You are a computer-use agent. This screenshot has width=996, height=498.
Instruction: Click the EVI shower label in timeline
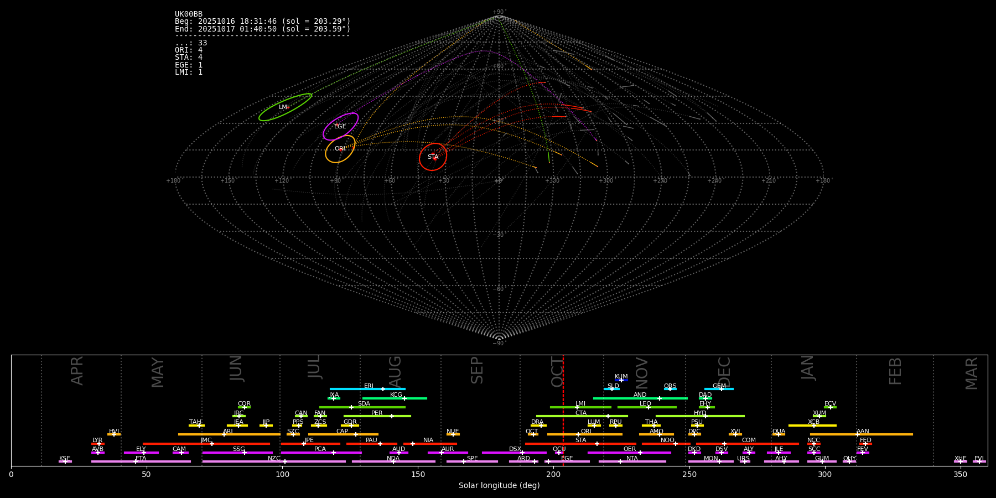pyautogui.click(x=979, y=459)
